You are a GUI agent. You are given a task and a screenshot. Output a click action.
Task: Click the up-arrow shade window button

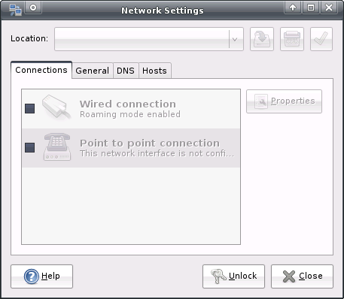[293, 8]
